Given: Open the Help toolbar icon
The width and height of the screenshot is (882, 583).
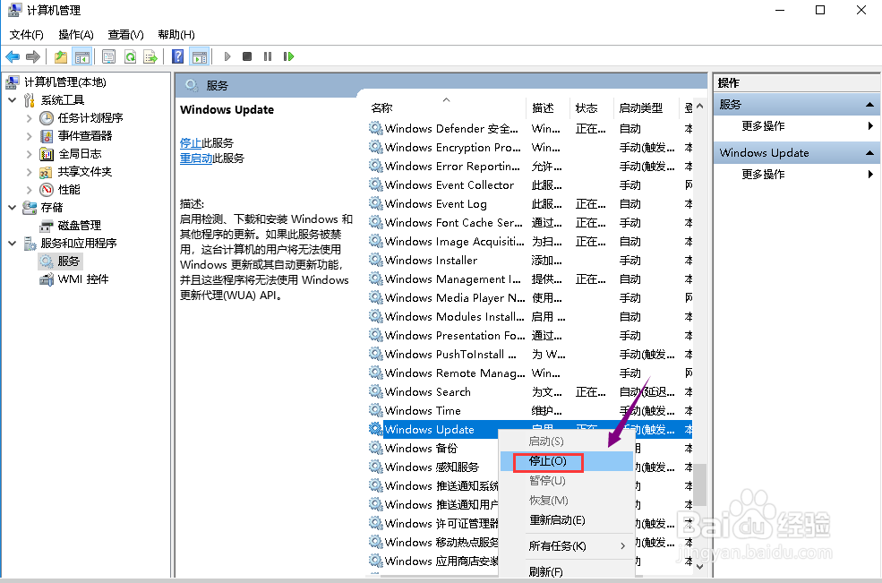Looking at the screenshot, I should coord(178,56).
